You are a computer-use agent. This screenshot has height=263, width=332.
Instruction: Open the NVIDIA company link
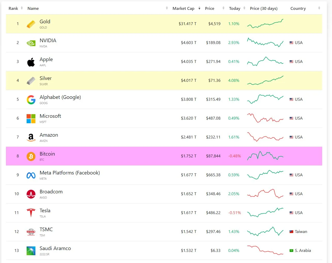[48, 41]
